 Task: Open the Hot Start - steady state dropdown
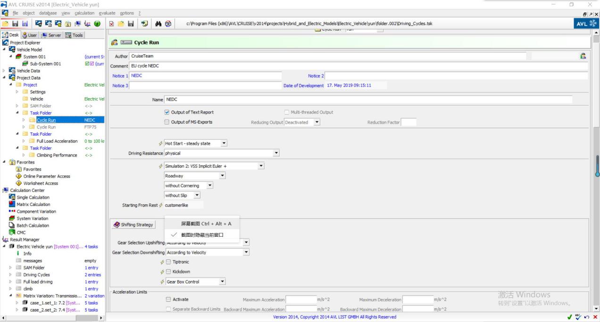coord(224,143)
